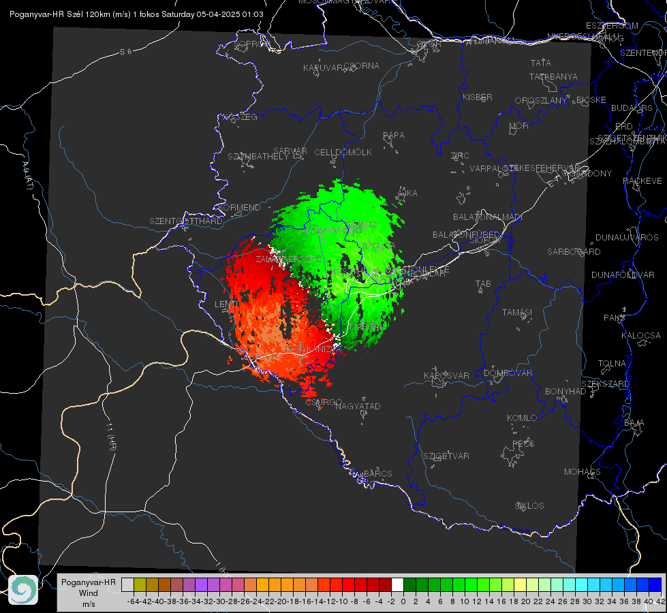This screenshot has width=667, height=613.
Task: Click the radar title text with the date 05-04-2025
Action: point(136,14)
